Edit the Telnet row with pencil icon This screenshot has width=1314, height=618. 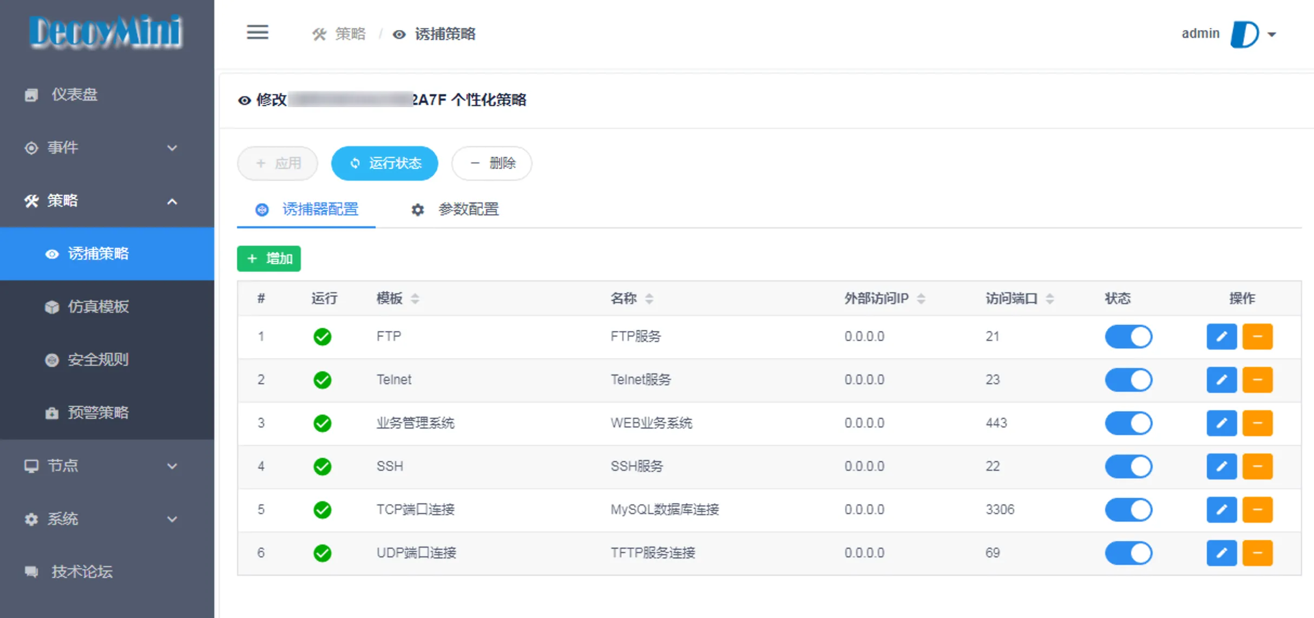(1221, 380)
